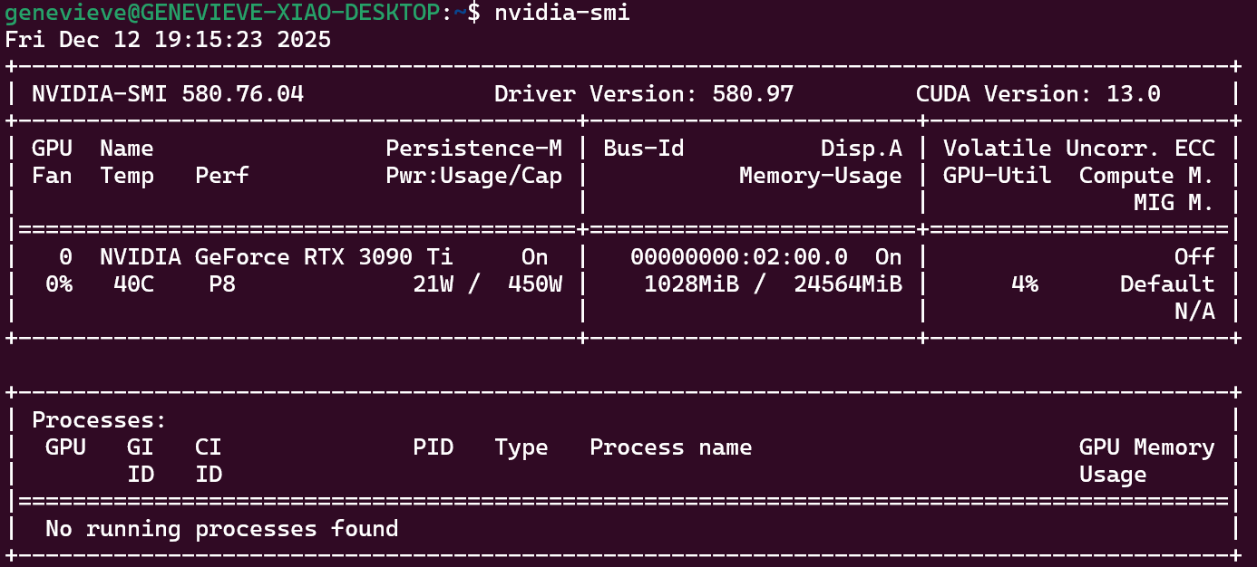Click the fan speed value 0%

point(59,284)
